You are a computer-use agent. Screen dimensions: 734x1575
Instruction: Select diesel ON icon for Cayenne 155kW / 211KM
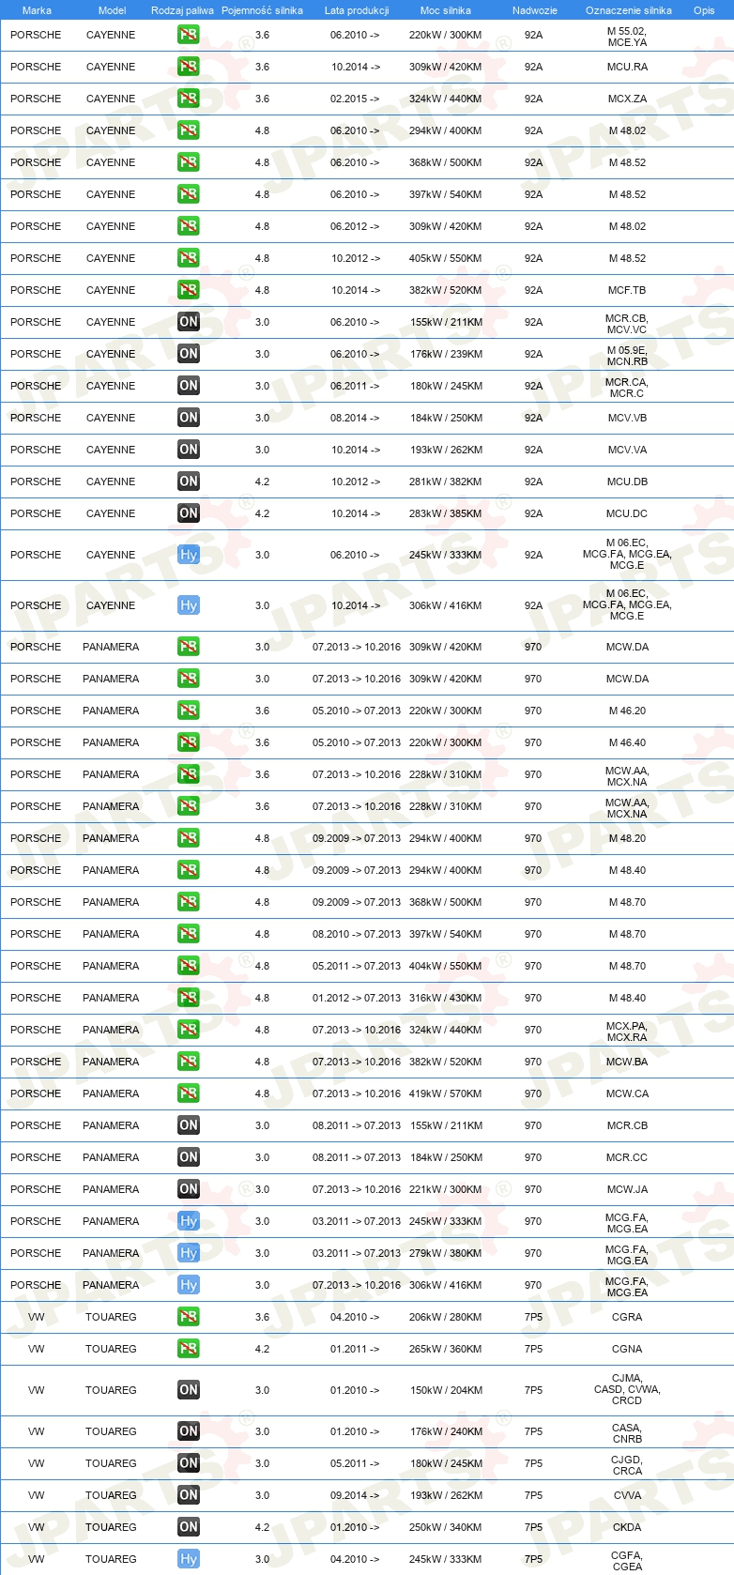point(189,322)
